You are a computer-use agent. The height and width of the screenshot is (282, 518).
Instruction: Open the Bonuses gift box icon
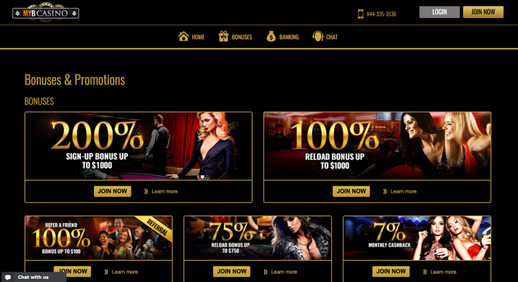coord(223,36)
